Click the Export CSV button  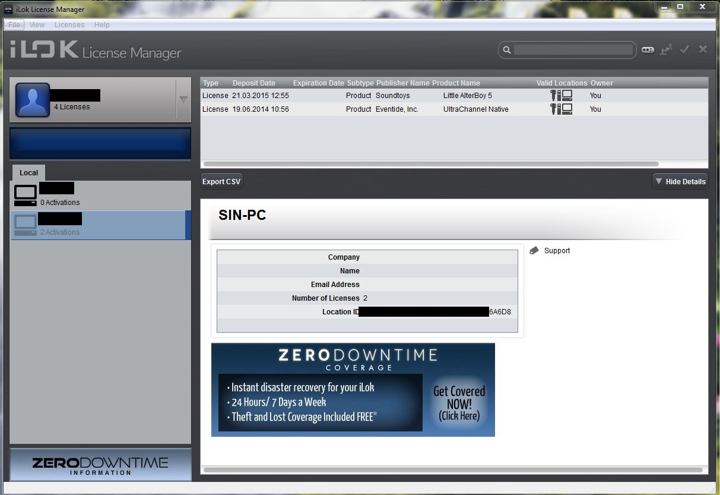click(221, 182)
